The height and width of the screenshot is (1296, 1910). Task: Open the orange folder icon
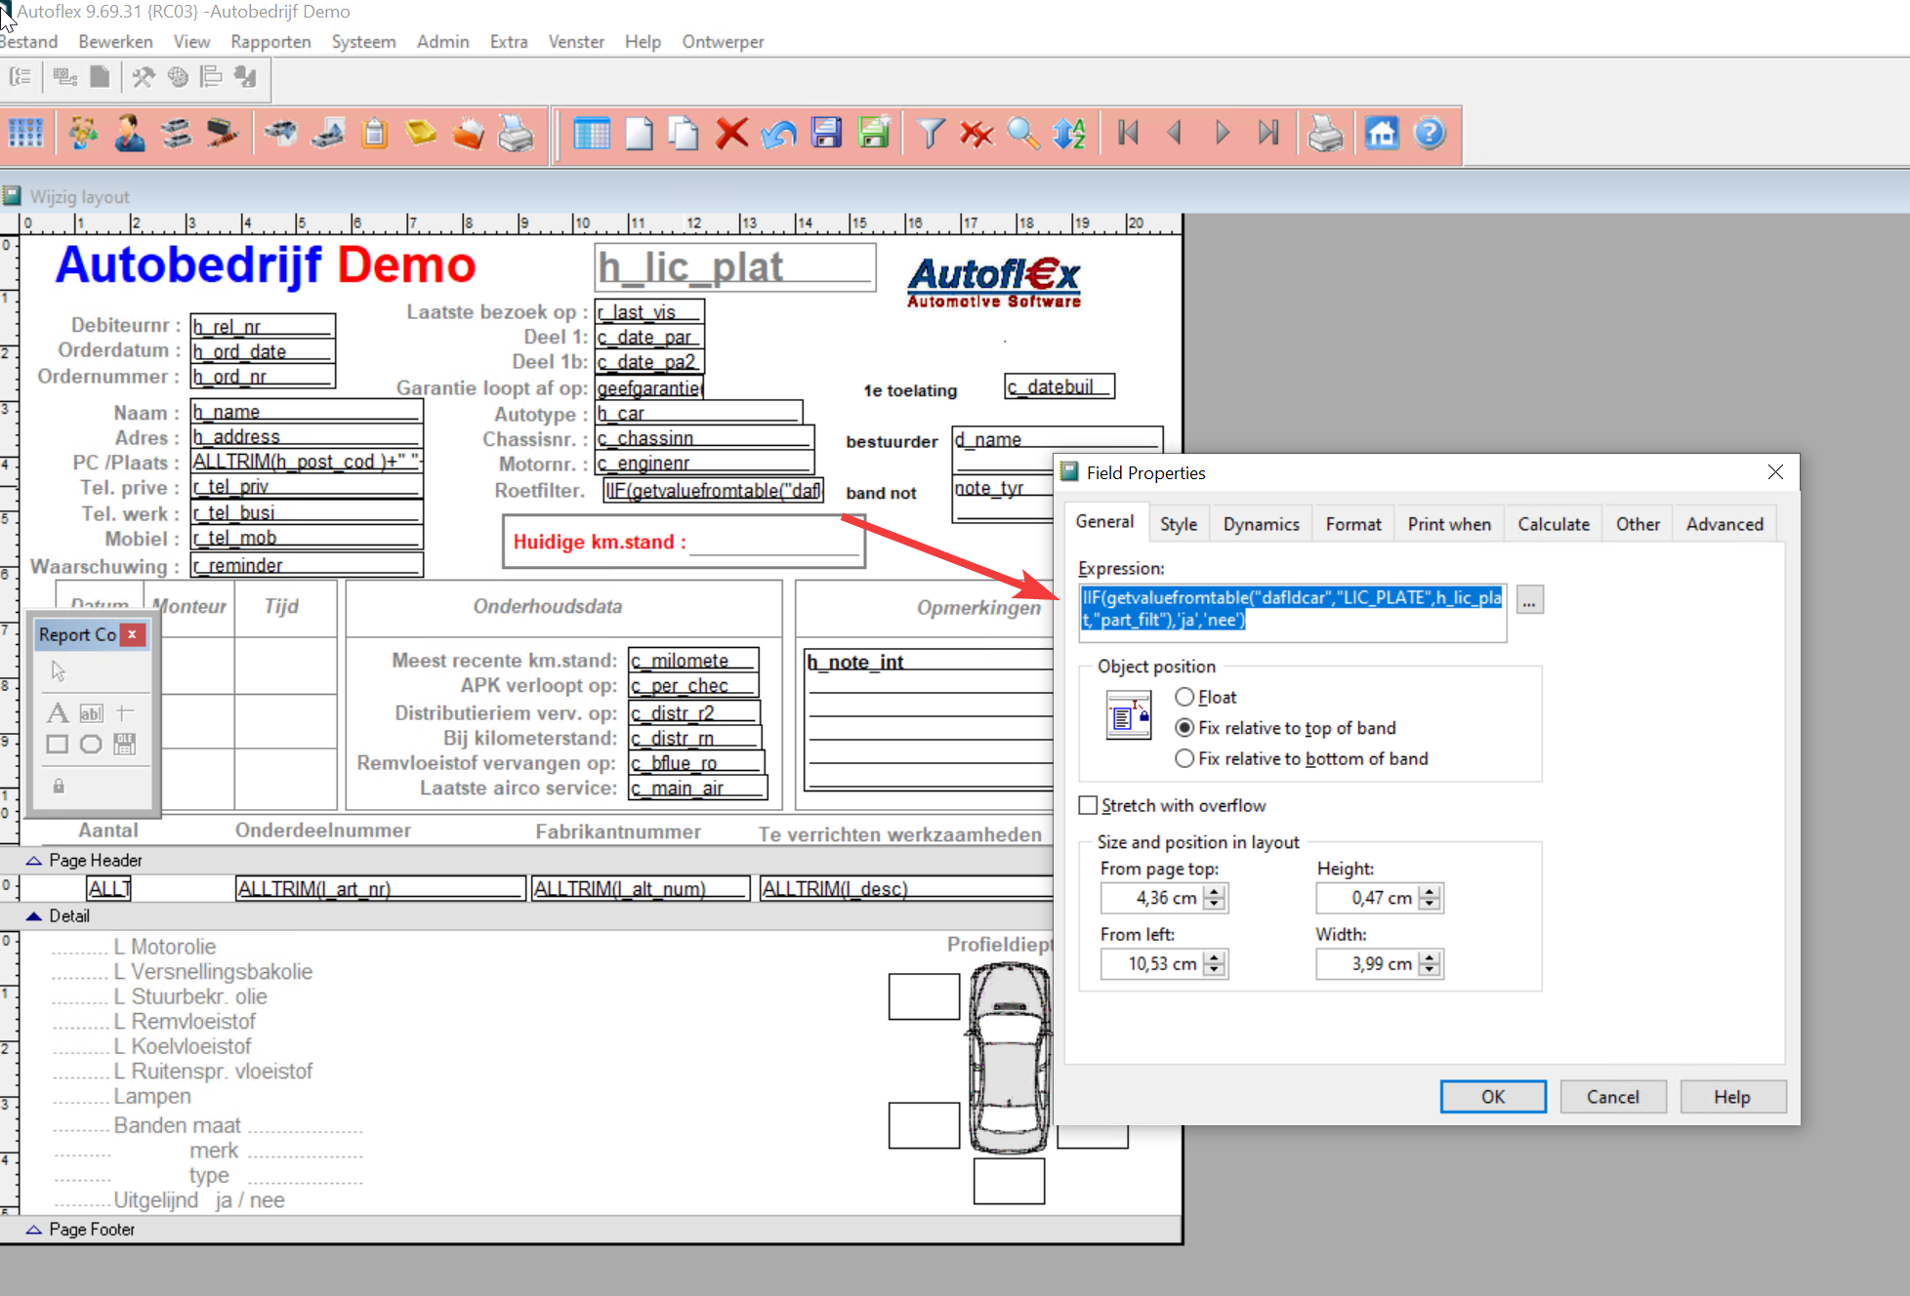pos(468,133)
